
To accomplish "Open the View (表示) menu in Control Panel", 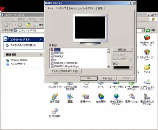I will pyautogui.click(x=32, y=19).
